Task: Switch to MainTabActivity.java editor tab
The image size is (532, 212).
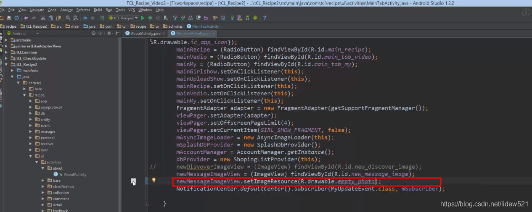Action: pos(193,33)
